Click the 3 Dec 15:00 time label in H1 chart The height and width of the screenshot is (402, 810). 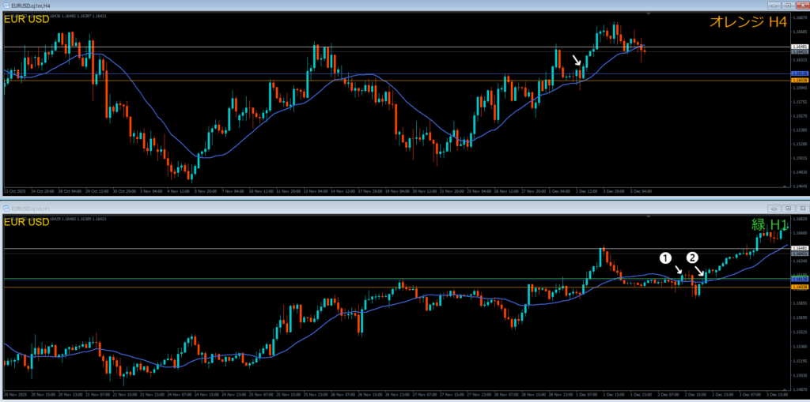pyautogui.click(x=778, y=393)
